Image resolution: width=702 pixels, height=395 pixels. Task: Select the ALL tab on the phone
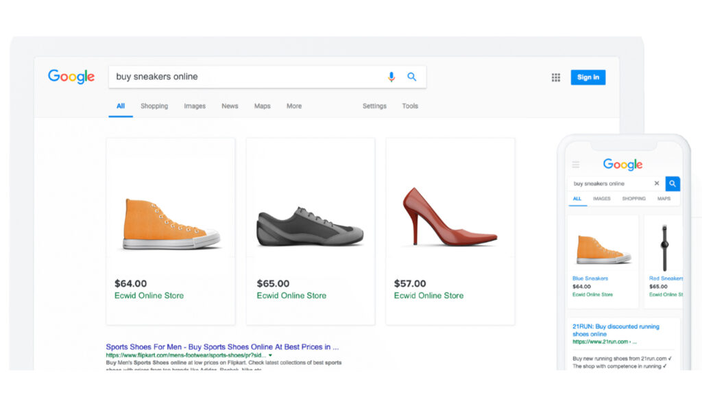[577, 198]
